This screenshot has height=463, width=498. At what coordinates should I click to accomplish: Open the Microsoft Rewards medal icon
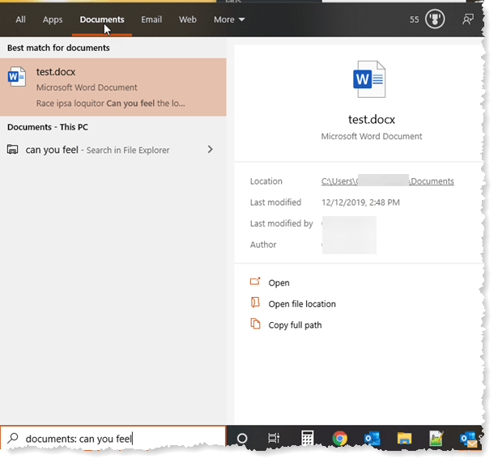(x=436, y=19)
